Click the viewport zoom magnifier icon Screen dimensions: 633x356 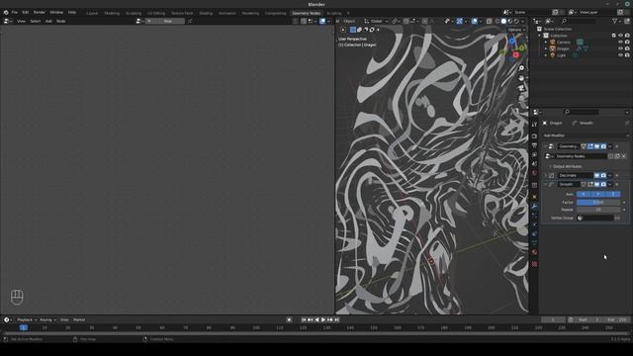521,68
